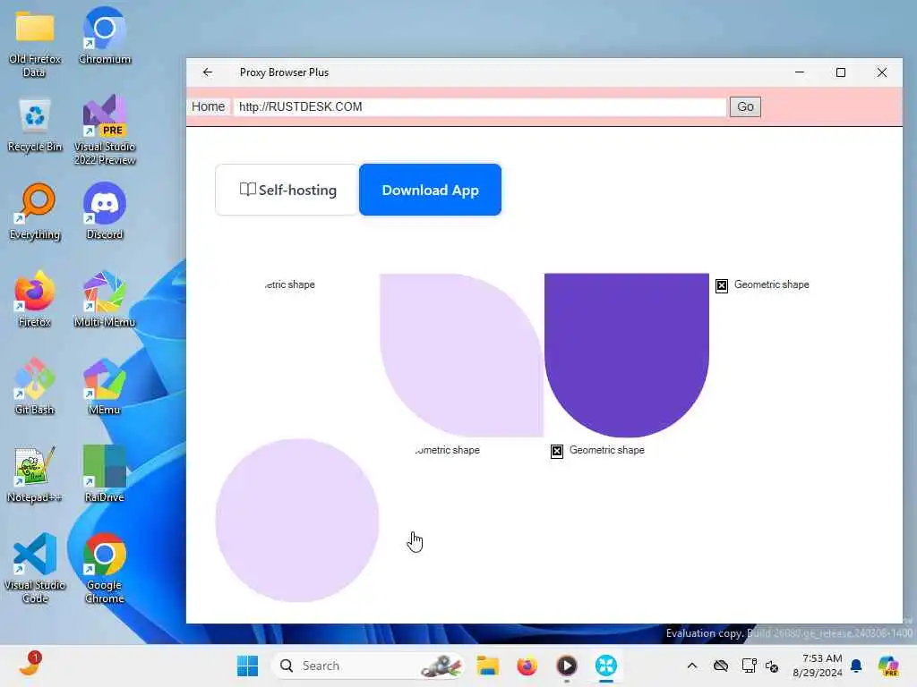Image resolution: width=917 pixels, height=687 pixels.
Task: Click the muted volume tray icon
Action: 772,666
